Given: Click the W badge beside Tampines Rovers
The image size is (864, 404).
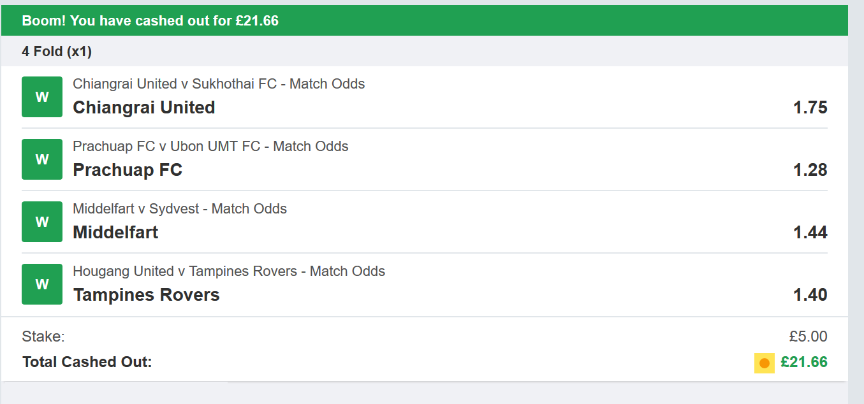Looking at the screenshot, I should point(42,284).
